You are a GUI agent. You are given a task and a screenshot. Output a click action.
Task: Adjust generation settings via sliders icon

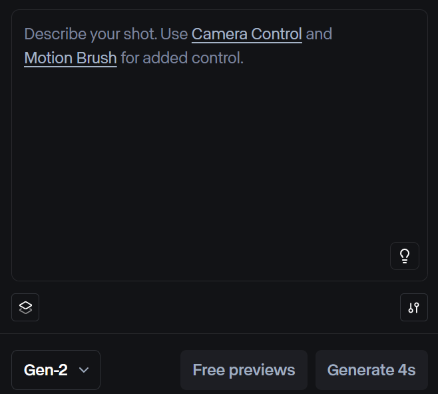pos(413,307)
